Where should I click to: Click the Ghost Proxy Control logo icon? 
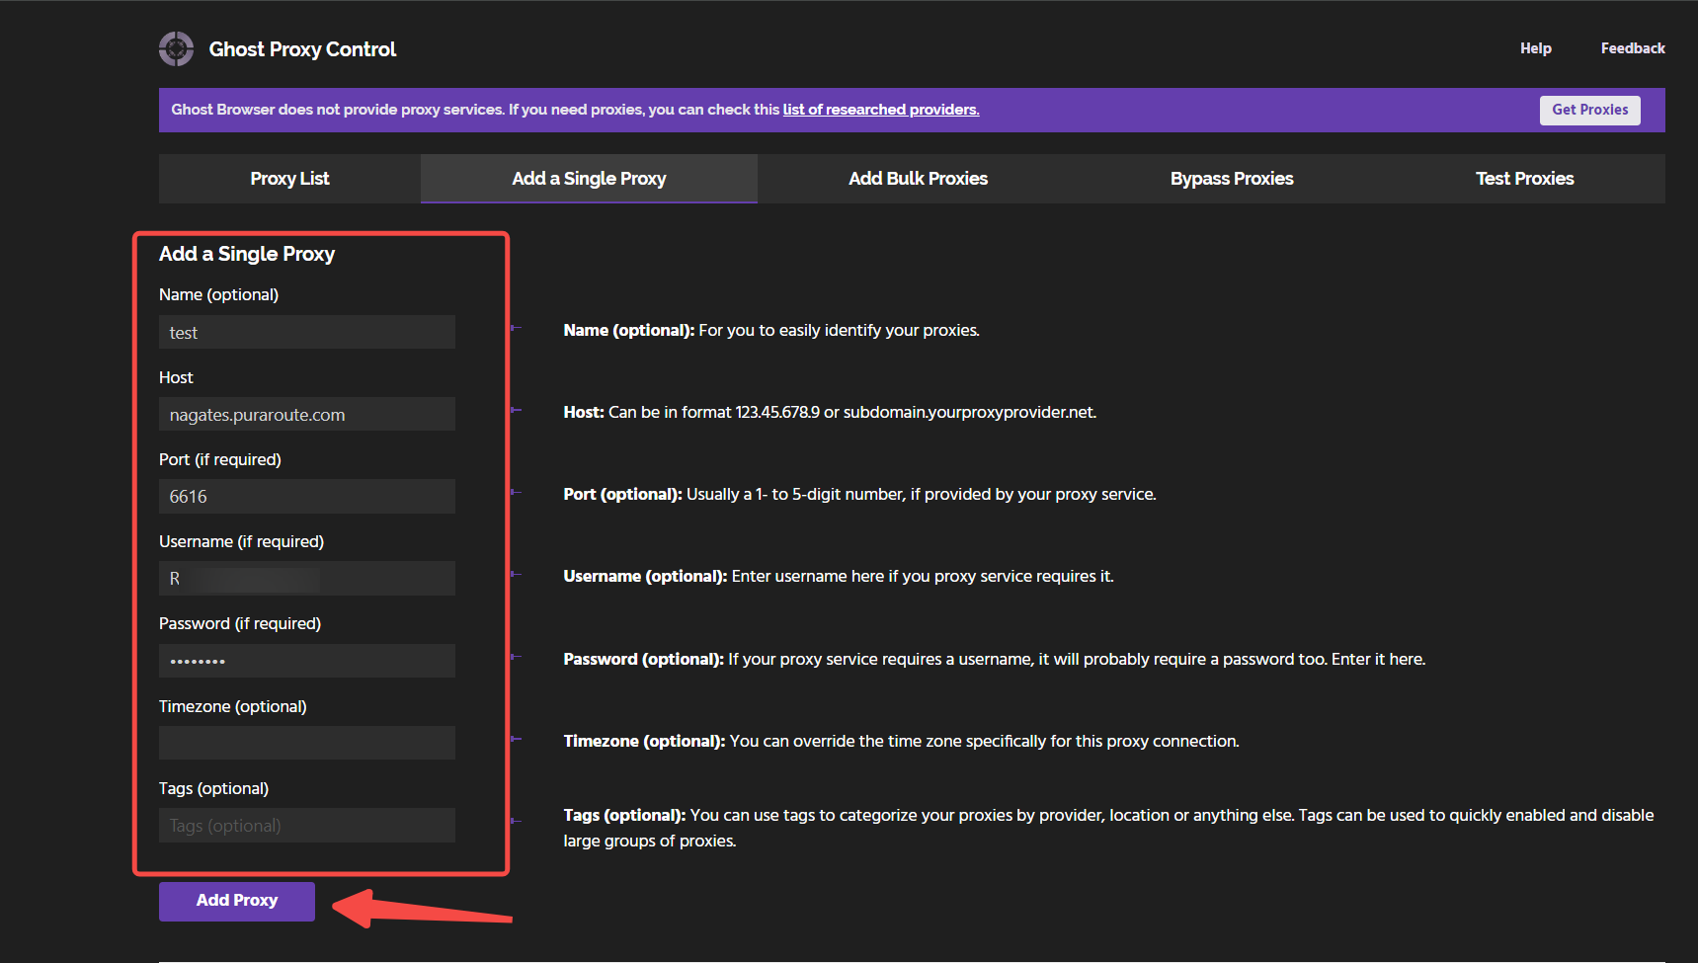[x=176, y=48]
